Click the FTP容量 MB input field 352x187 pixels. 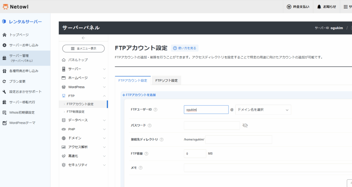(x=195, y=154)
